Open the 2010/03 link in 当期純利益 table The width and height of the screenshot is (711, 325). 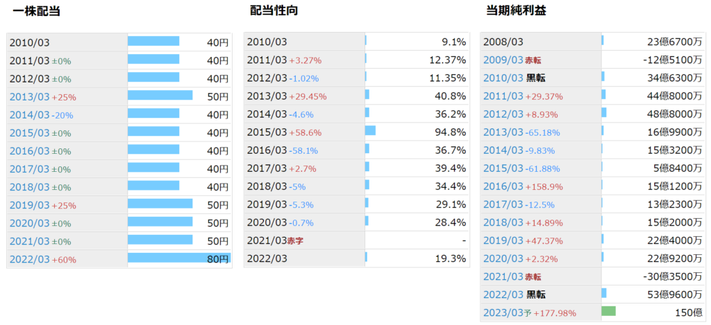point(503,78)
